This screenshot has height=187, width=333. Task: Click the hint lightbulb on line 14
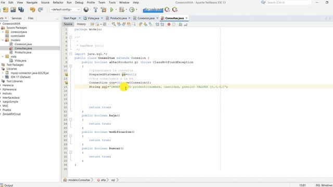tap(66, 83)
